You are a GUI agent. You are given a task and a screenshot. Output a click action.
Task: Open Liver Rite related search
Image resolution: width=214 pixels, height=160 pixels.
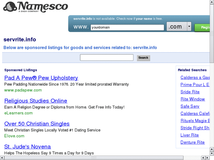coord(190,135)
